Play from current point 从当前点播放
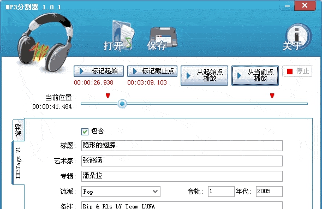The image size is (322, 209). [x=255, y=75]
